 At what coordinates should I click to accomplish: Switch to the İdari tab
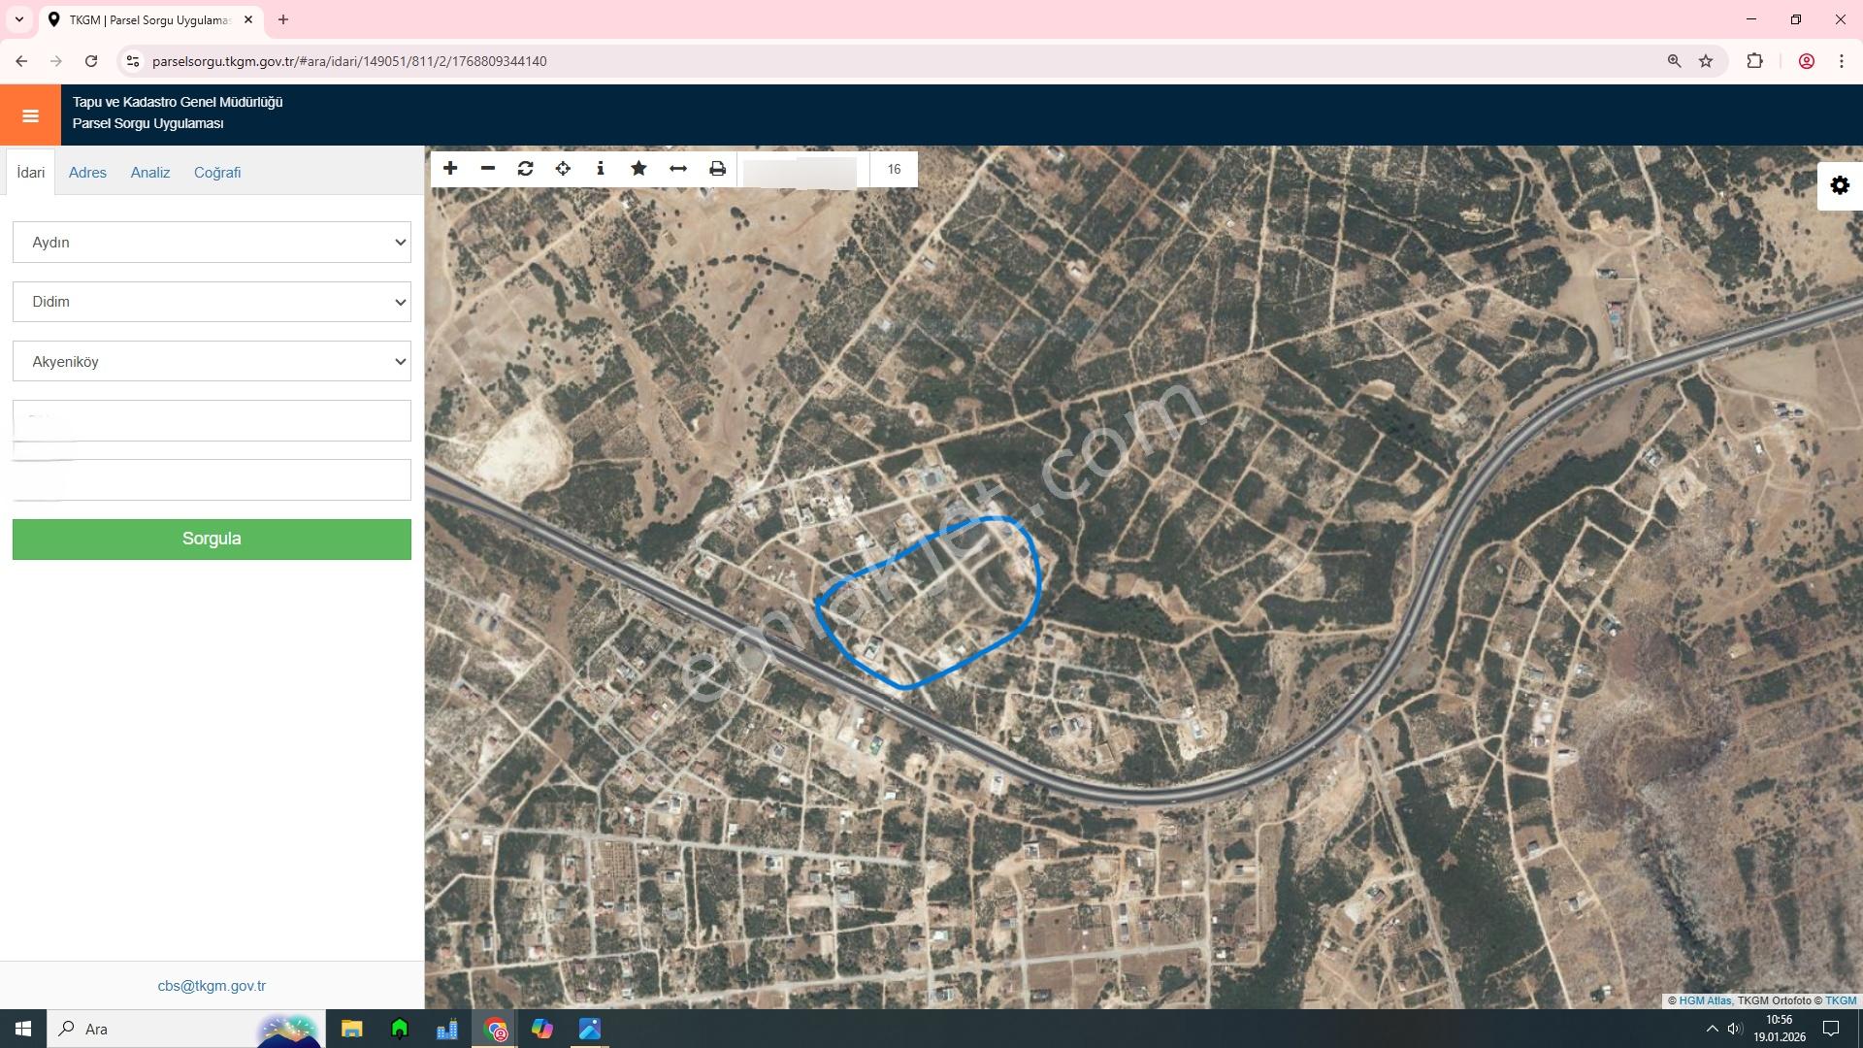coord(31,173)
